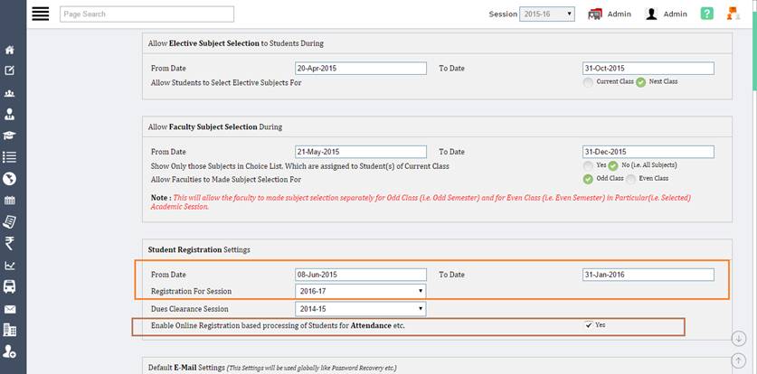Open the bus transport icon
The image size is (757, 374).
click(x=9, y=286)
